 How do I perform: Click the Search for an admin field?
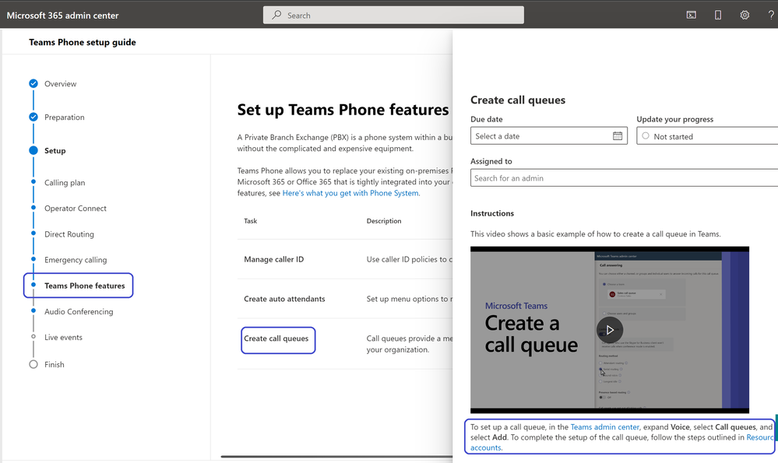624,178
